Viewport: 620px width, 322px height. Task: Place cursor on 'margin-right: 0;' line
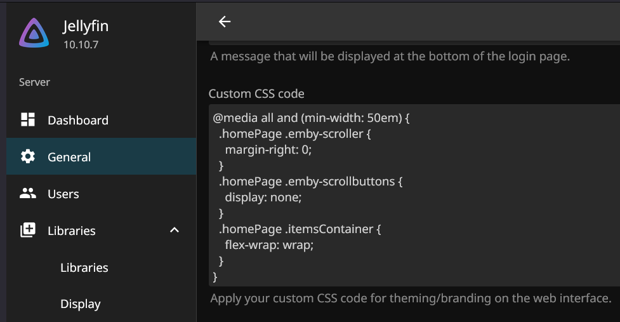(268, 149)
